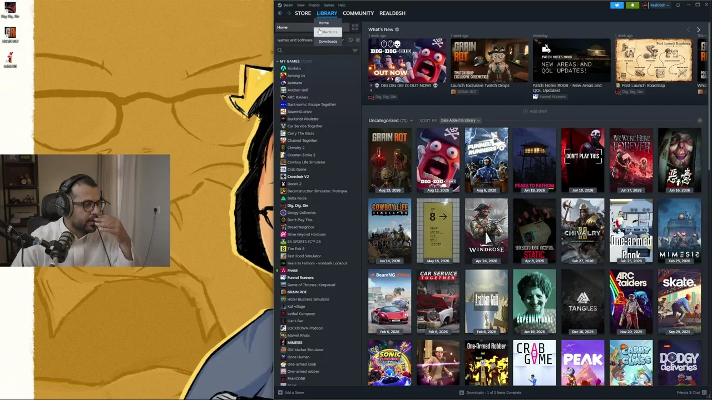Click the Marvel Rivals list icon
712x400 pixels.
pos(283,336)
